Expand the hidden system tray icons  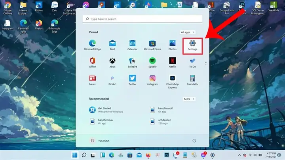(x=239, y=155)
